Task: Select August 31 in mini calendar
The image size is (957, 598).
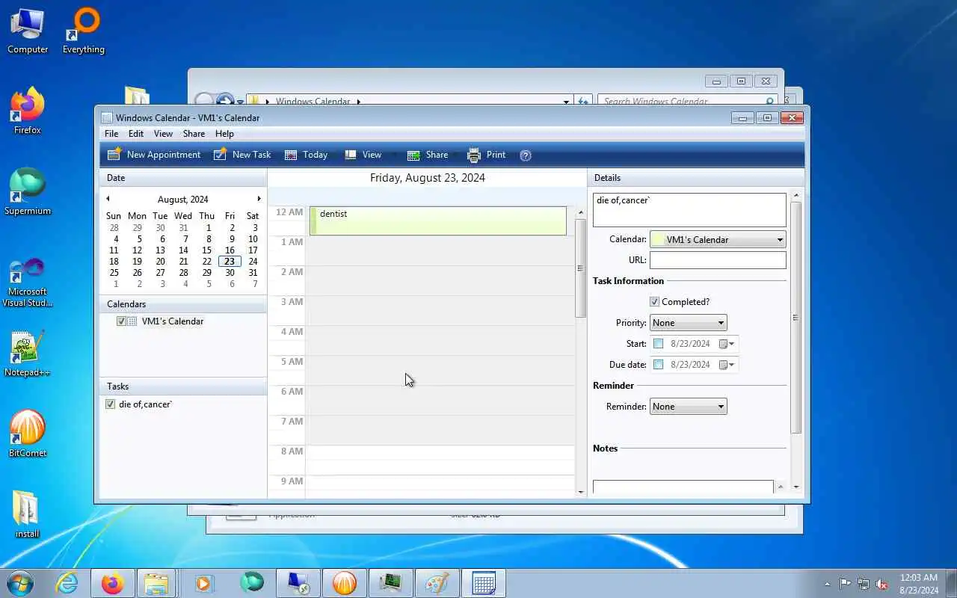Action: pyautogui.click(x=253, y=273)
